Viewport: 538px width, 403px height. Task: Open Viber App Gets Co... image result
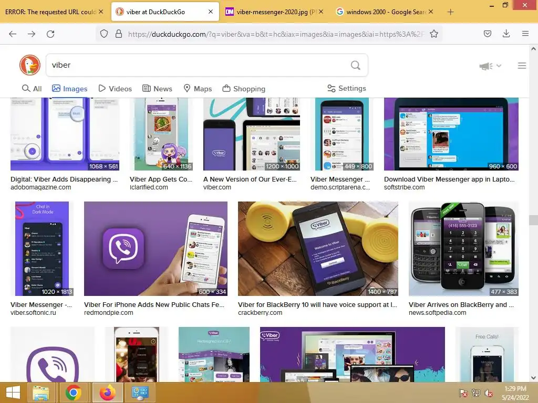click(x=161, y=134)
